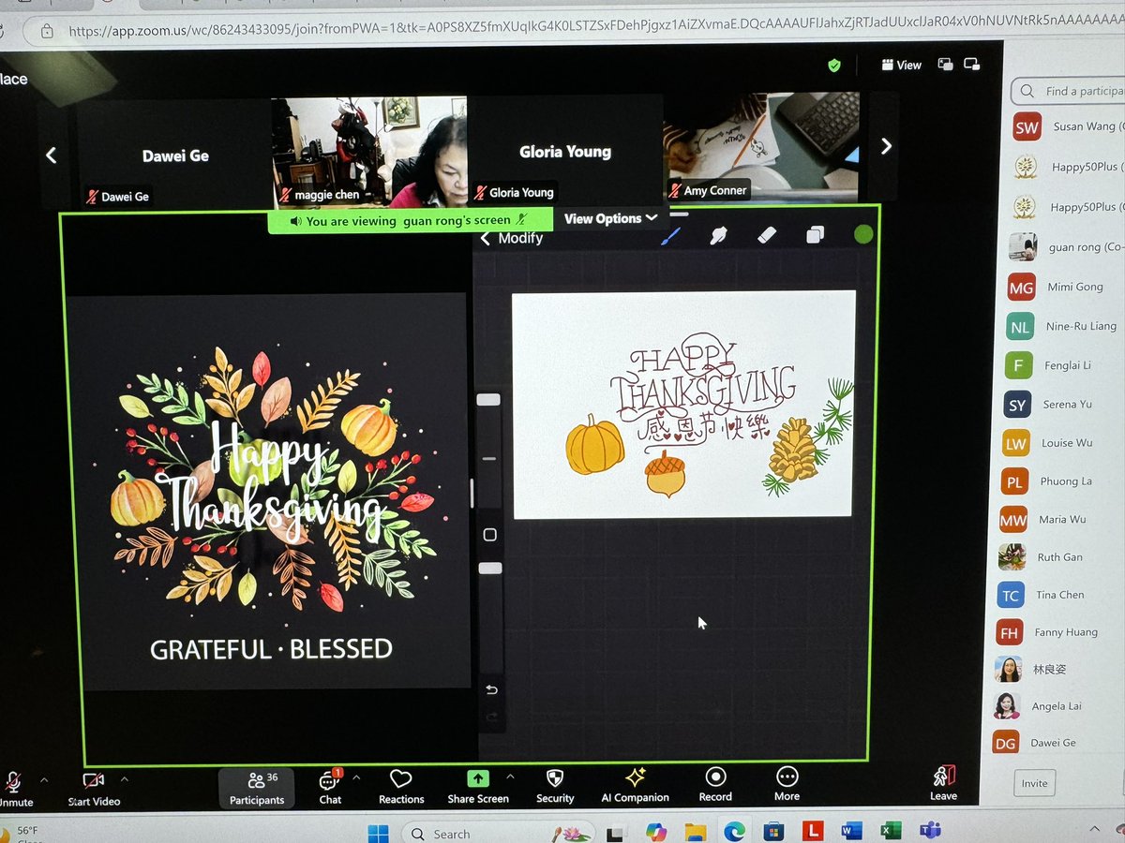Select Mimi Gong in participants list
The width and height of the screenshot is (1125, 843).
point(1066,287)
